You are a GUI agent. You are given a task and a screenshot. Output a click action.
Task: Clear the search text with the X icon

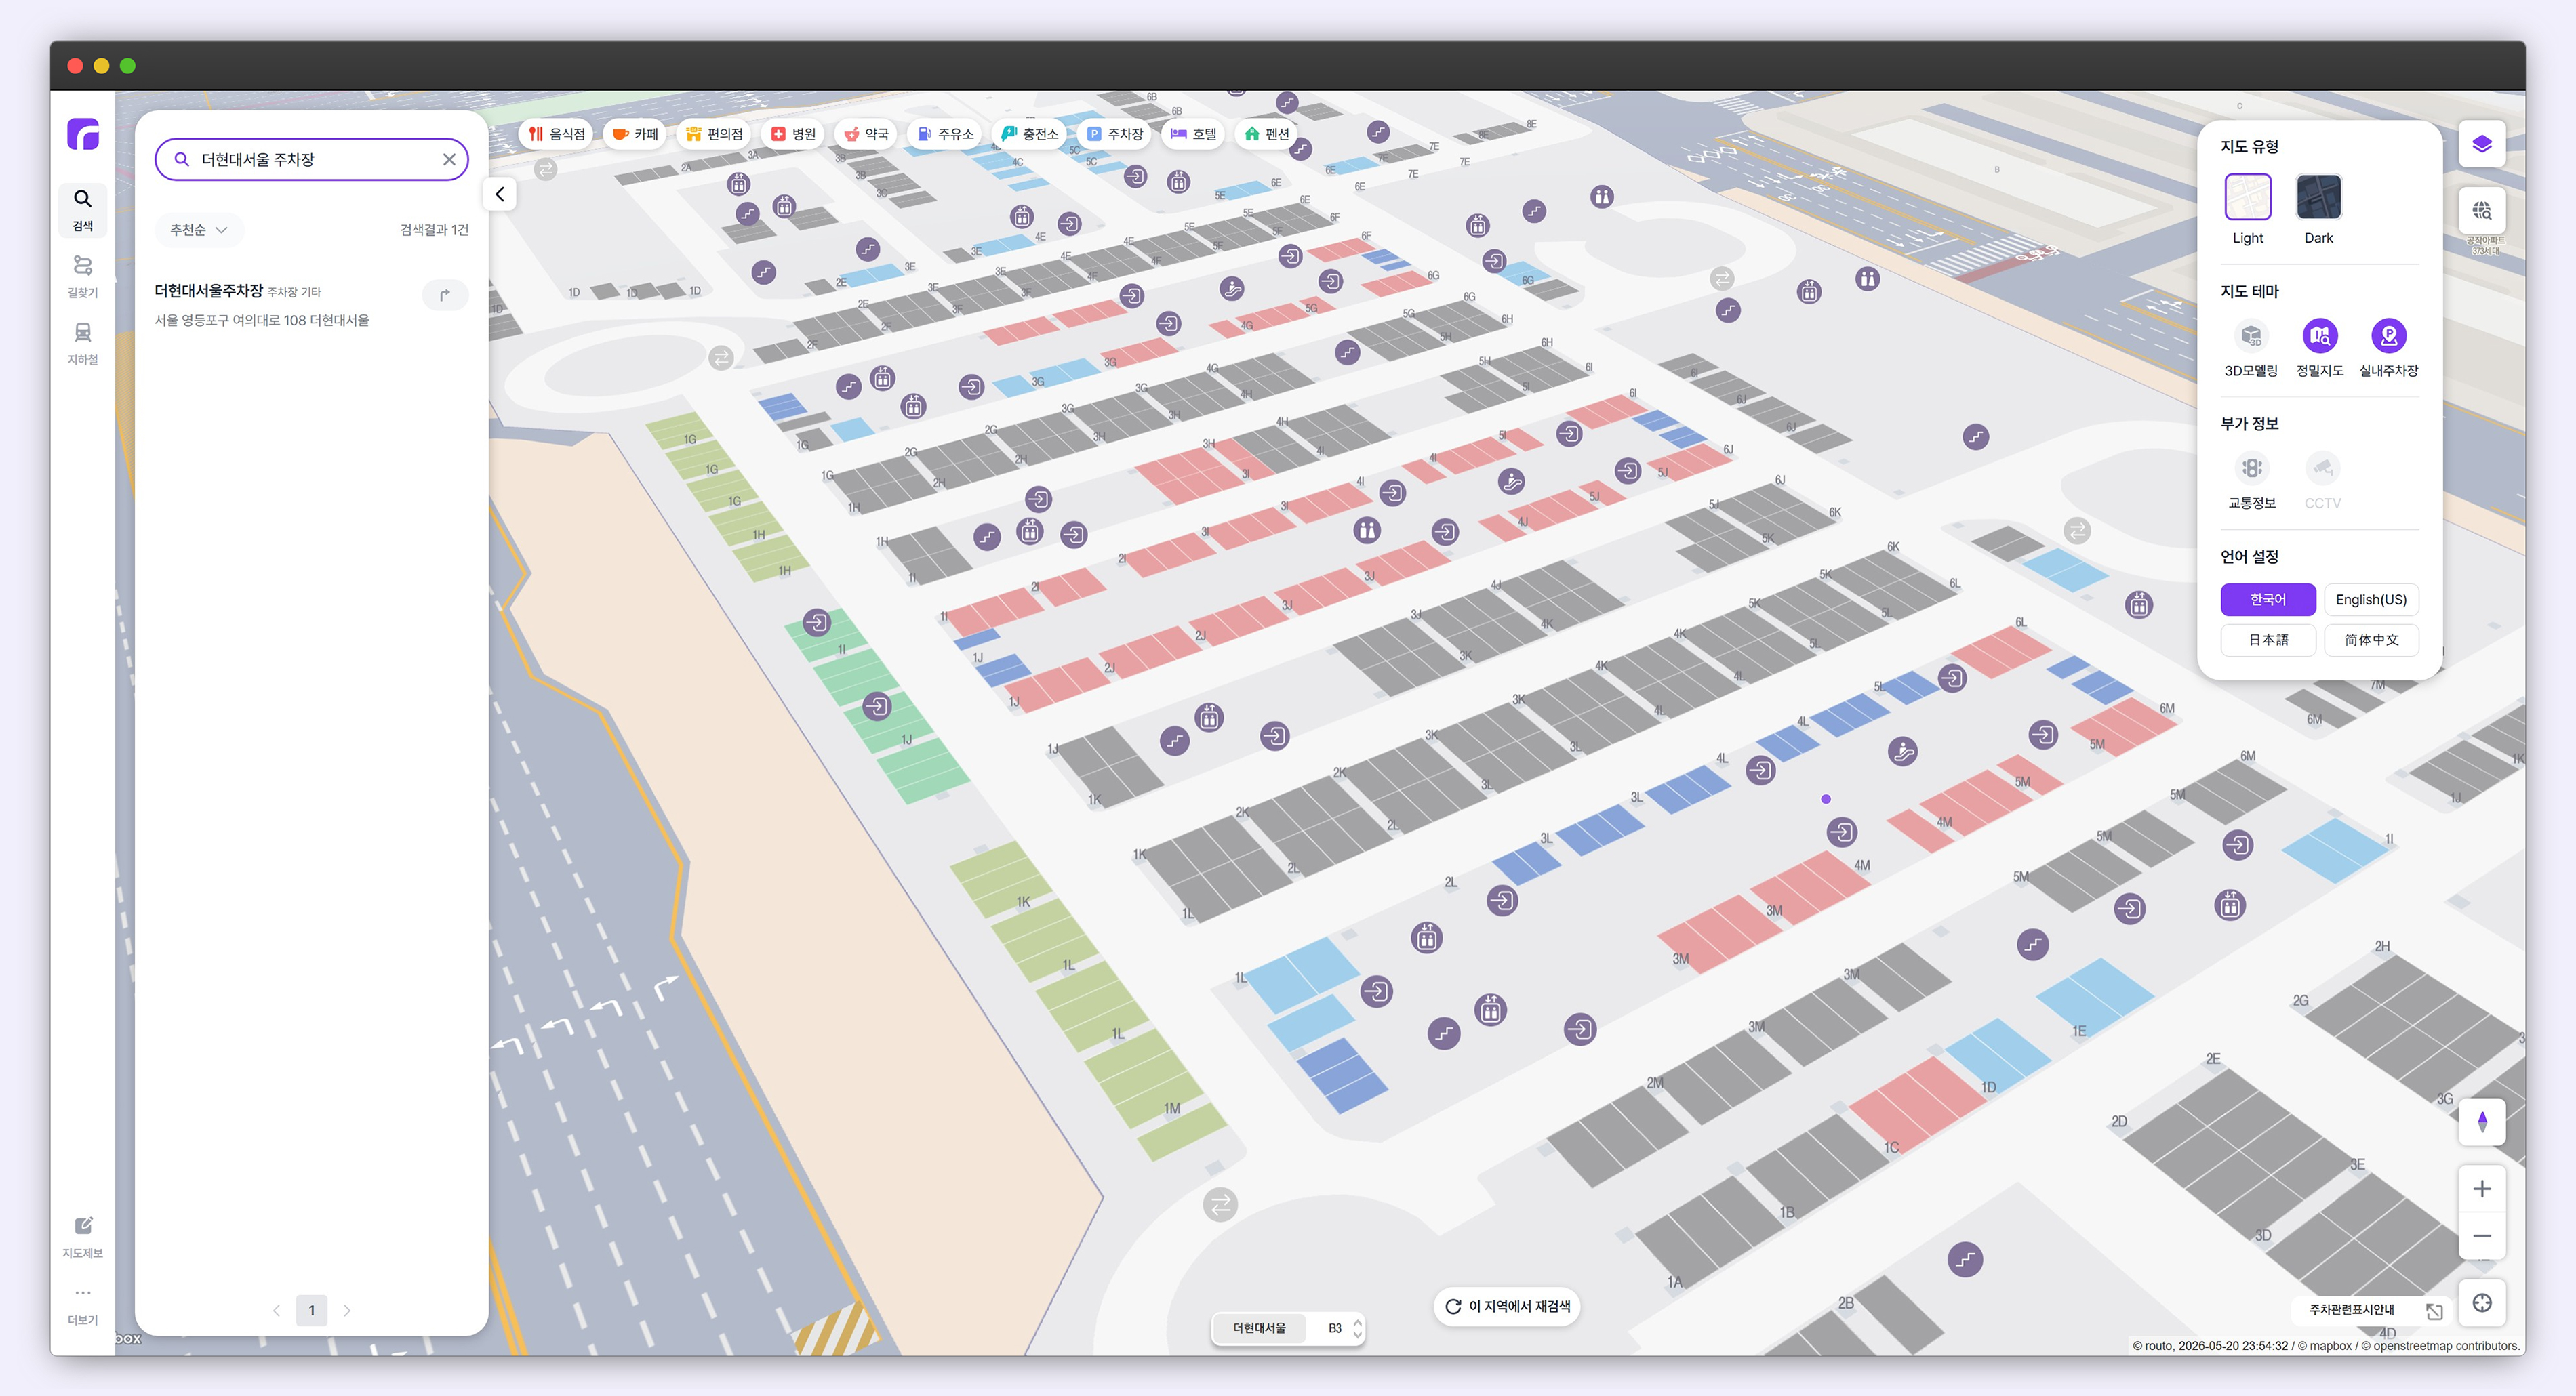449,159
